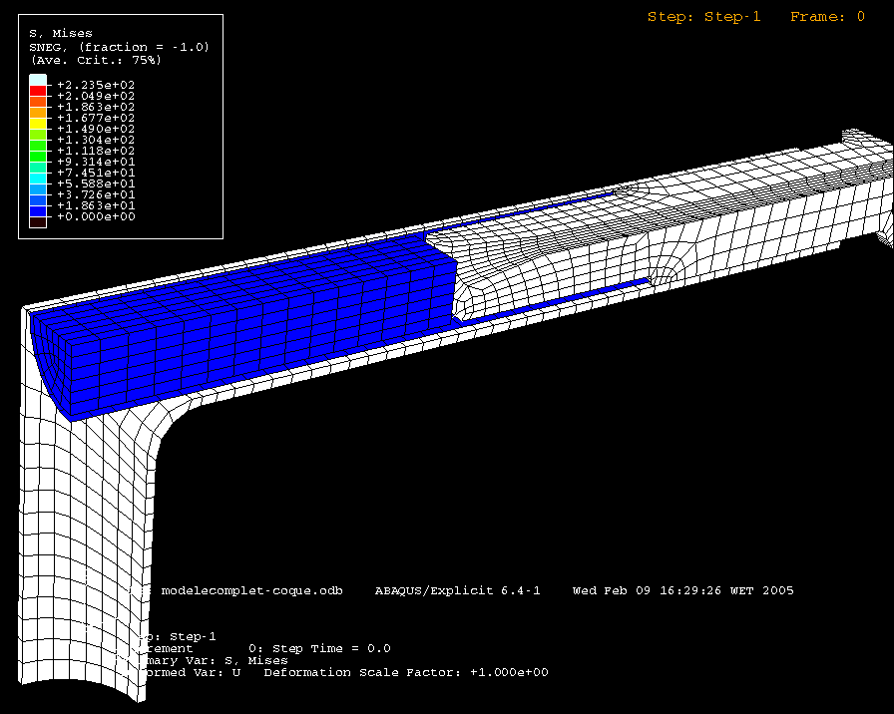This screenshot has width=894, height=714.
Task: Click the white 'Step-1' text in bottom block
Action: click(193, 636)
